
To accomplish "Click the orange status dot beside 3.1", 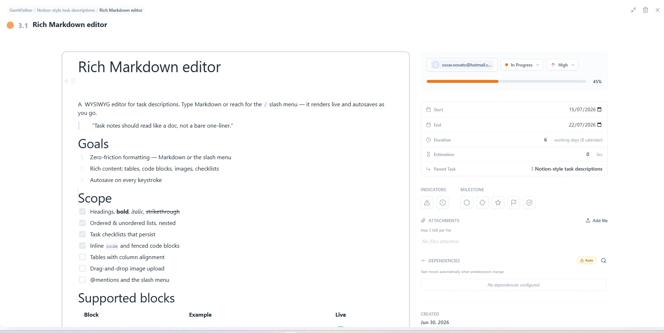I will pyautogui.click(x=10, y=25).
